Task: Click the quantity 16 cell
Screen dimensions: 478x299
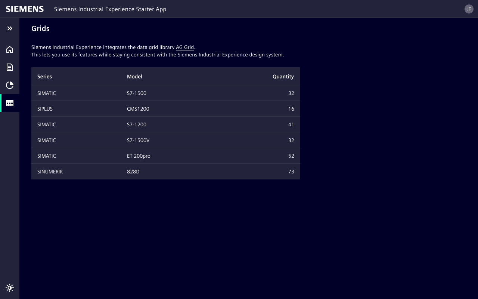Action: (255, 109)
